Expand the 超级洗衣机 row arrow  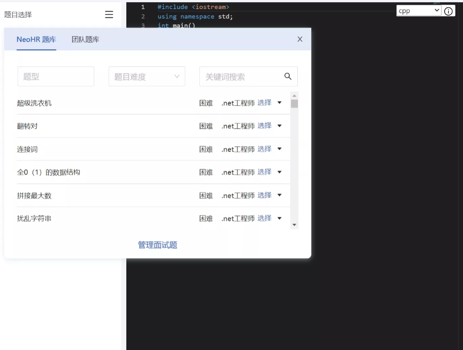click(x=279, y=103)
